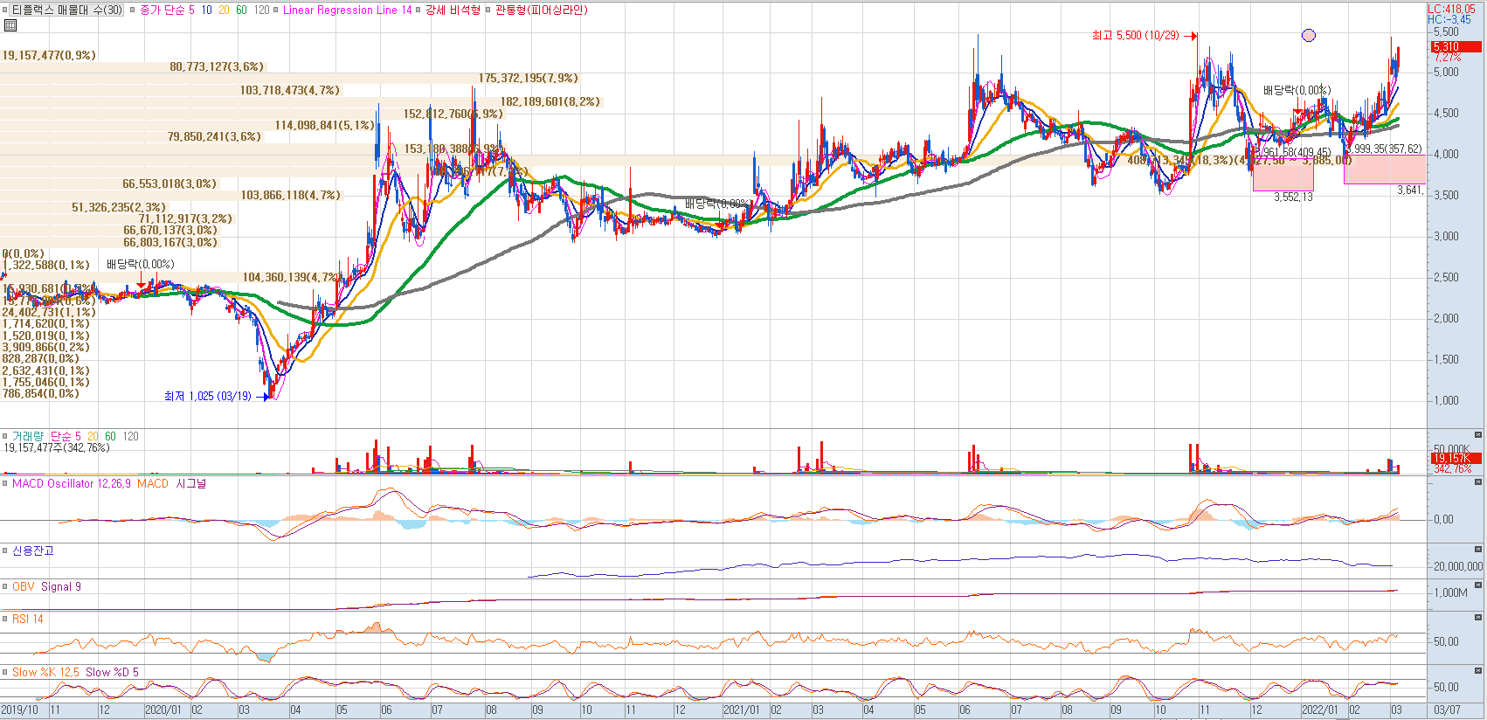This screenshot has height=720, width=1487.
Task: Select the 60-period price moving average label
Action: point(241,10)
